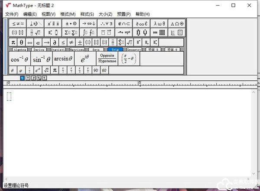Open the fraction and radical templates palette
This screenshot has width=260, height=191.
coord(36,33)
